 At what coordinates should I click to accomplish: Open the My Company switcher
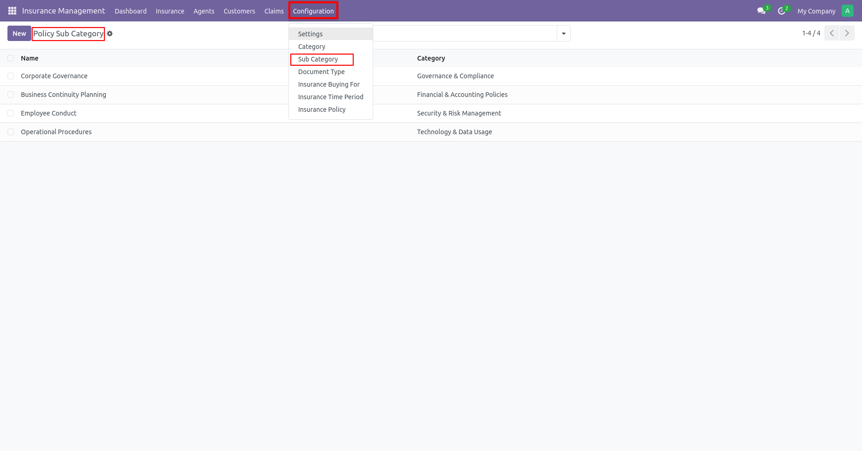[816, 11]
